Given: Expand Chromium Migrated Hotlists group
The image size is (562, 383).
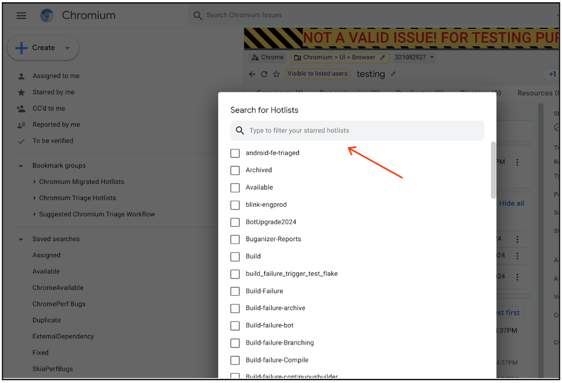Looking at the screenshot, I should coord(34,182).
